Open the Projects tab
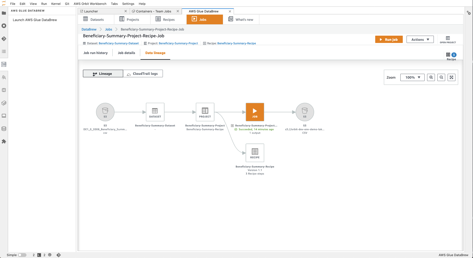473x258 pixels. (x=132, y=19)
